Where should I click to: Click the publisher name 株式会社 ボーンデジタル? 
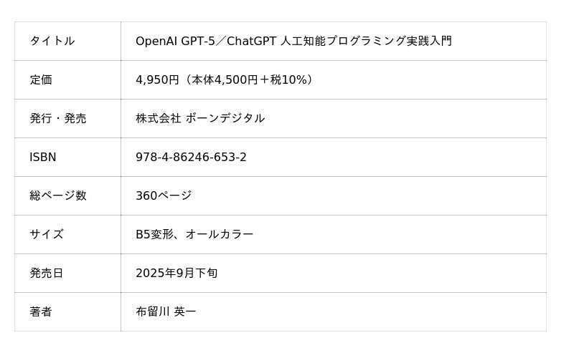point(200,119)
